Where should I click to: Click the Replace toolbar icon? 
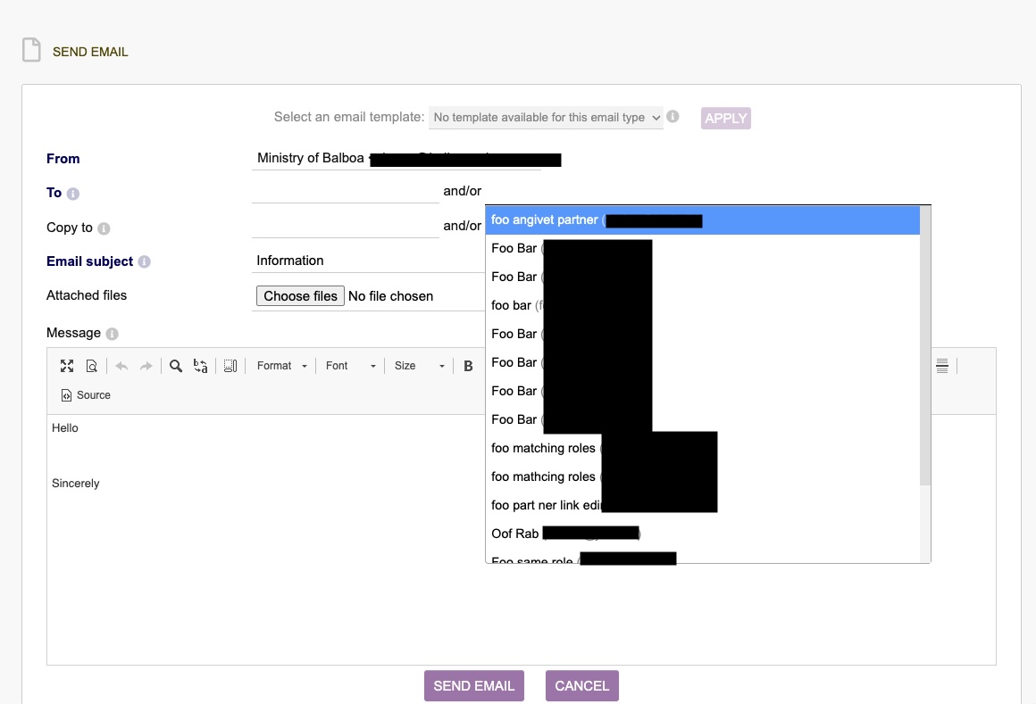(201, 366)
